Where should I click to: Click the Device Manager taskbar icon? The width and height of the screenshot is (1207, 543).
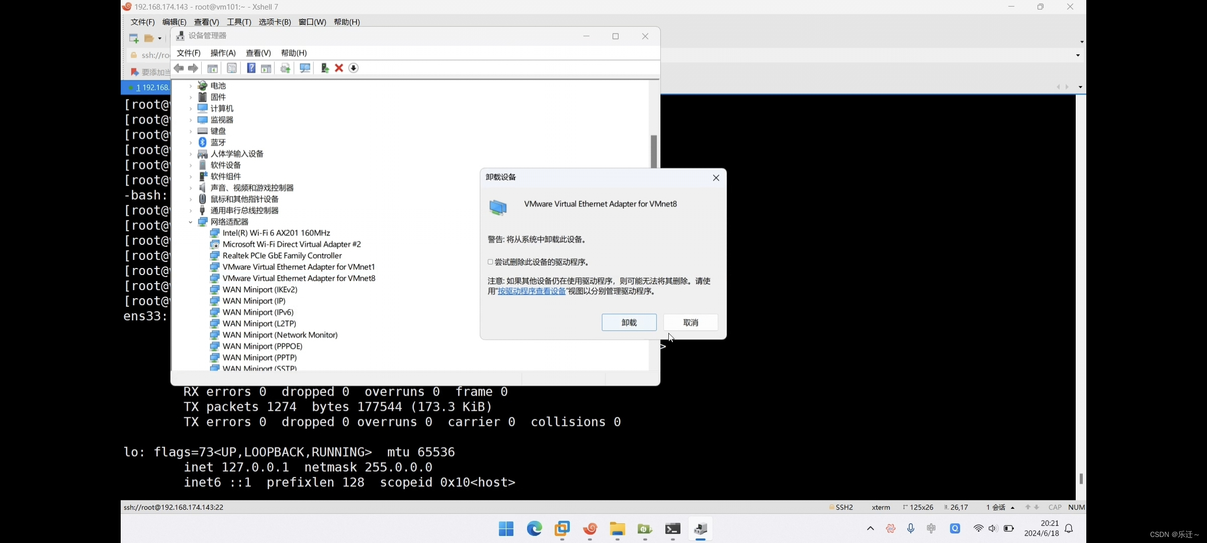click(701, 529)
